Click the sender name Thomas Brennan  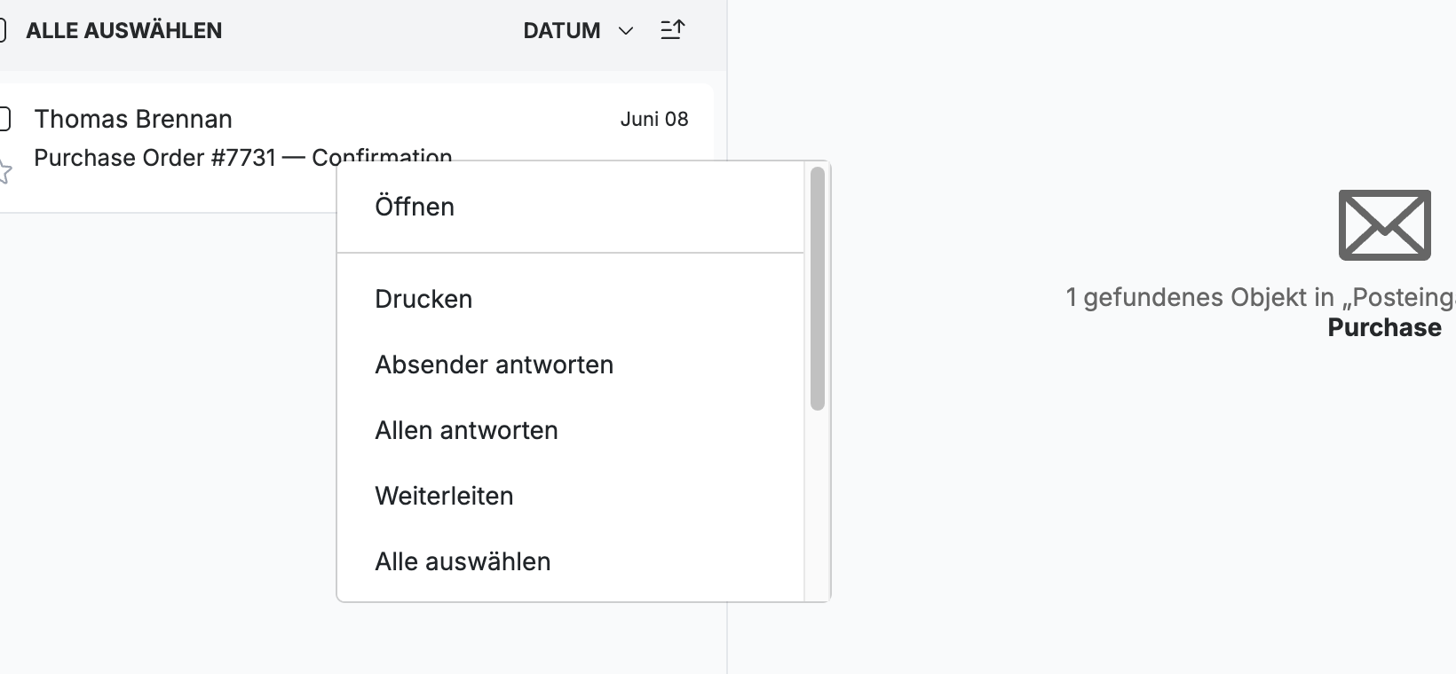point(133,119)
